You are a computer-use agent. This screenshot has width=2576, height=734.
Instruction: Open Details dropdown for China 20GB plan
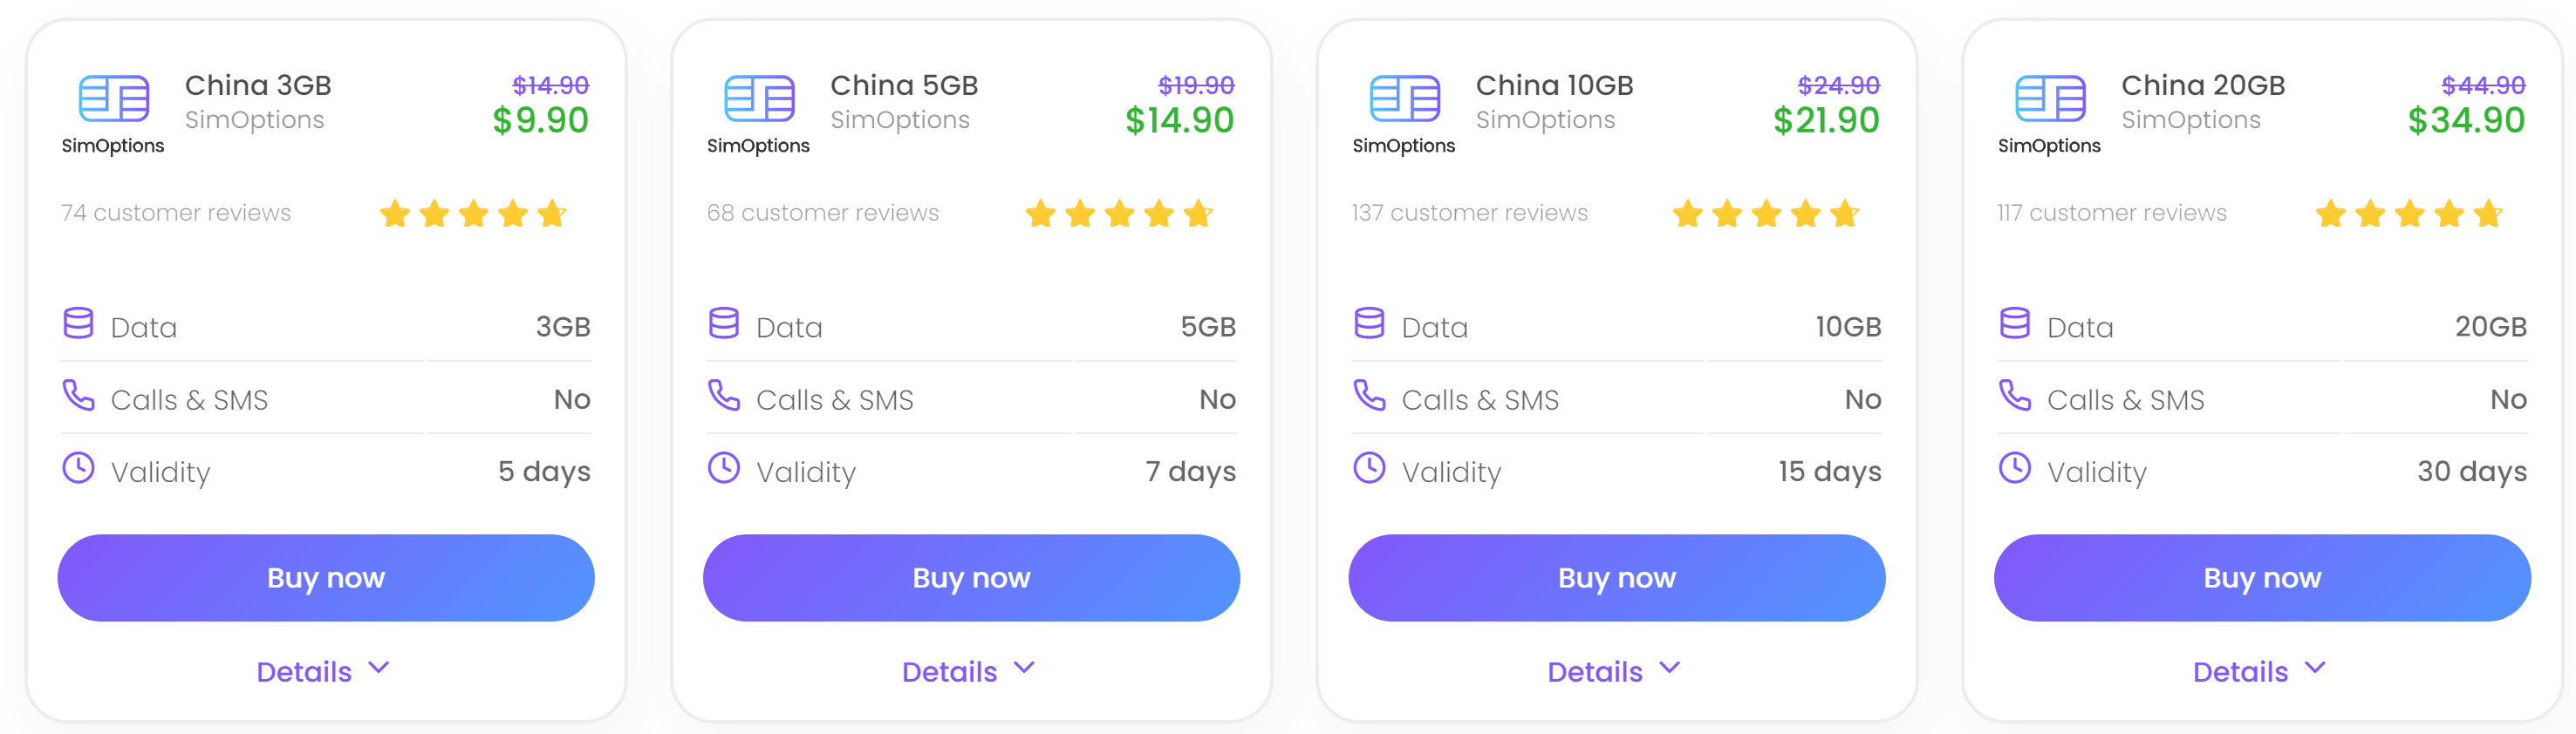(2259, 671)
